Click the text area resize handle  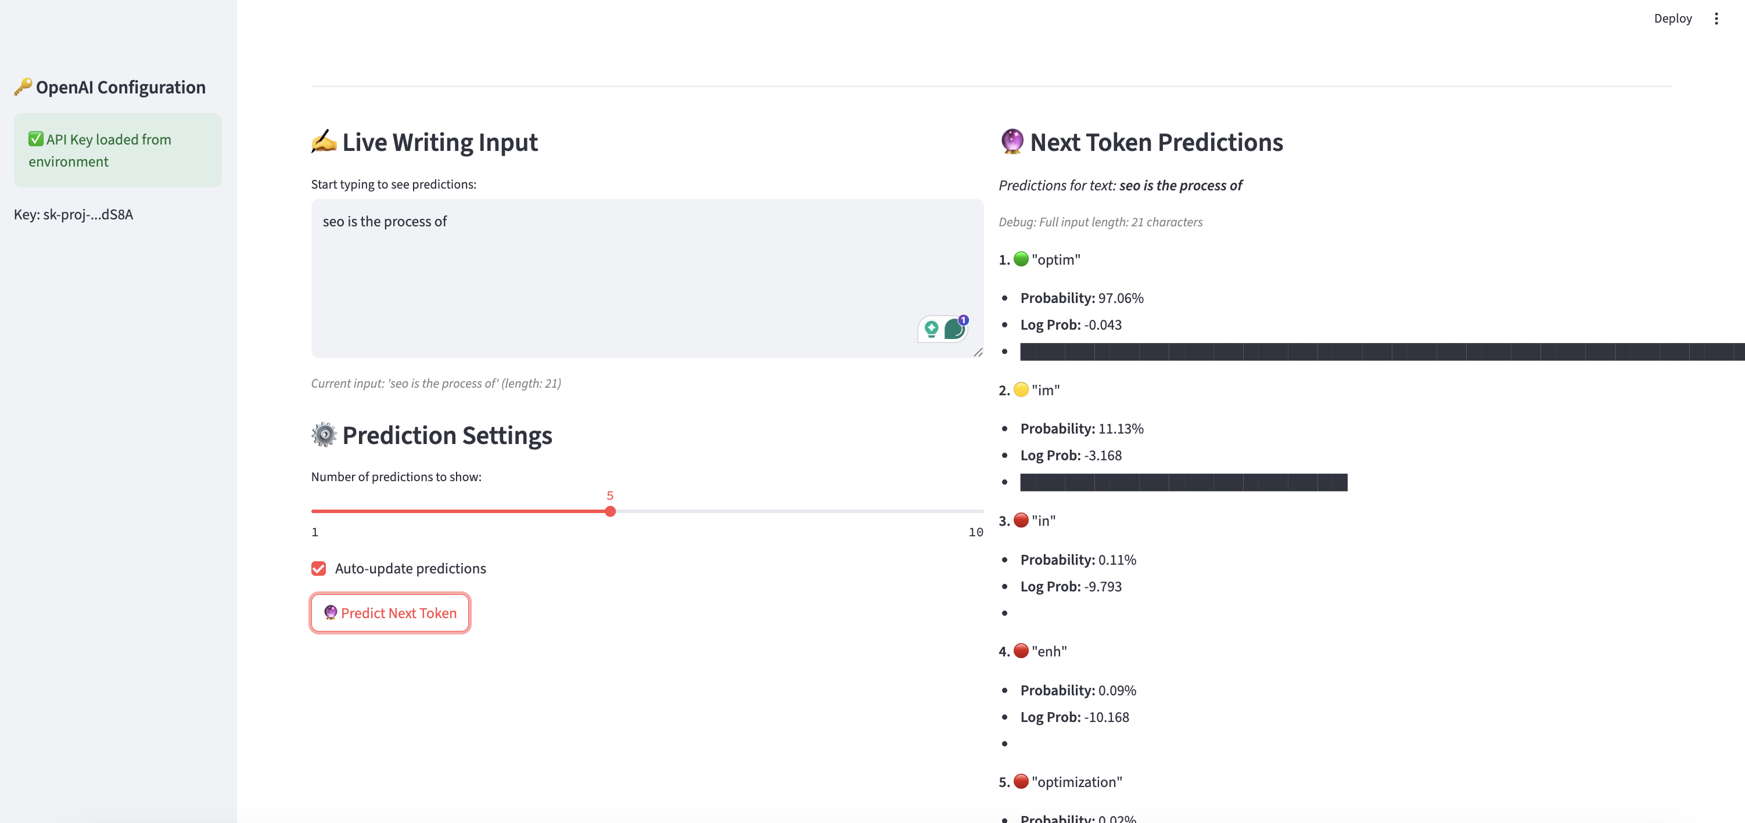click(x=978, y=353)
